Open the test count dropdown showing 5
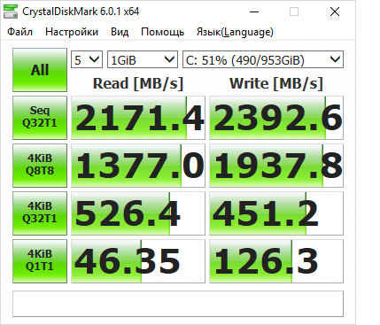The image size is (380, 325). tap(87, 59)
